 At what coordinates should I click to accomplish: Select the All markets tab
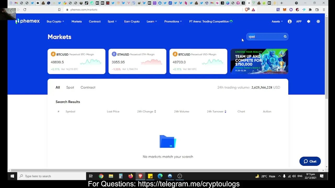pyautogui.click(x=58, y=87)
